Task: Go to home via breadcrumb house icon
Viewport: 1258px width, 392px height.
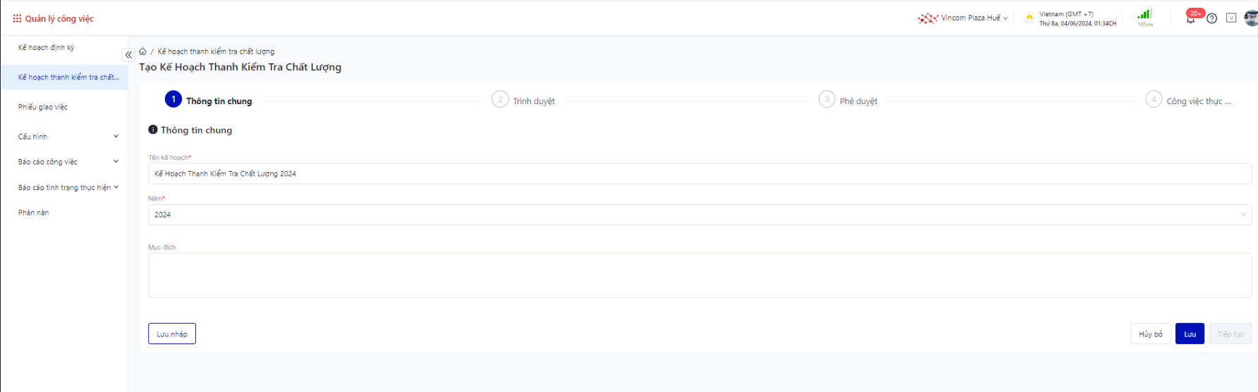Action: pyautogui.click(x=142, y=51)
